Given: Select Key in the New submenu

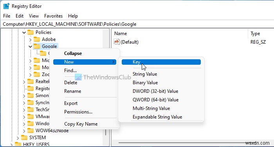Looking at the screenshot, I should click(161, 62).
